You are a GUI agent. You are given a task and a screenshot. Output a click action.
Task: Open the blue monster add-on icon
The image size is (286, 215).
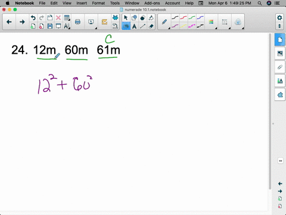click(x=115, y=18)
